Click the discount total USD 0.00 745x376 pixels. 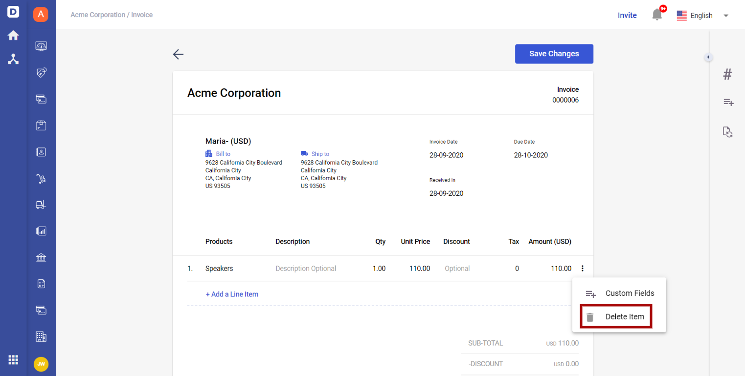(566, 364)
